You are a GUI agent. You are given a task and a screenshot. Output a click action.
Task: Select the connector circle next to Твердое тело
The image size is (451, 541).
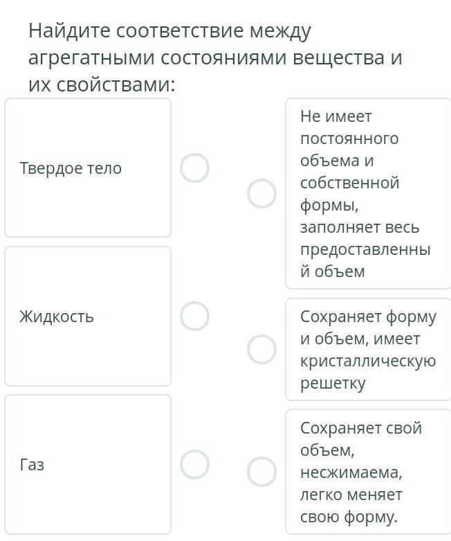[x=194, y=168]
